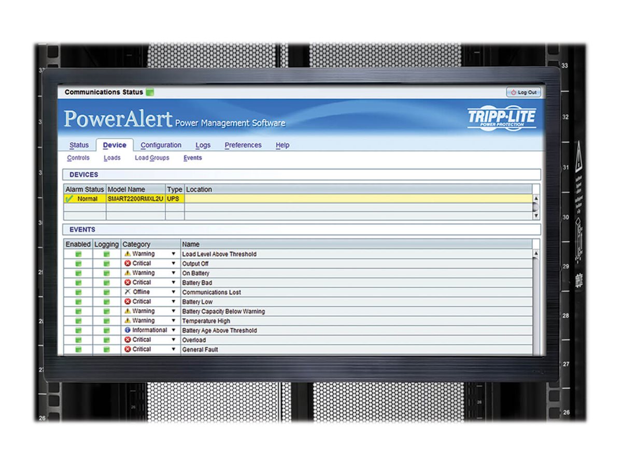
Task: Click the warning icon for Load Level Above Threshold
Action: tap(128, 254)
